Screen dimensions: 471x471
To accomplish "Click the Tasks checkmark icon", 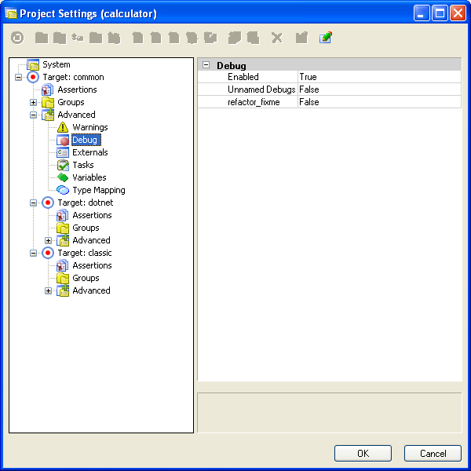I will click(63, 165).
